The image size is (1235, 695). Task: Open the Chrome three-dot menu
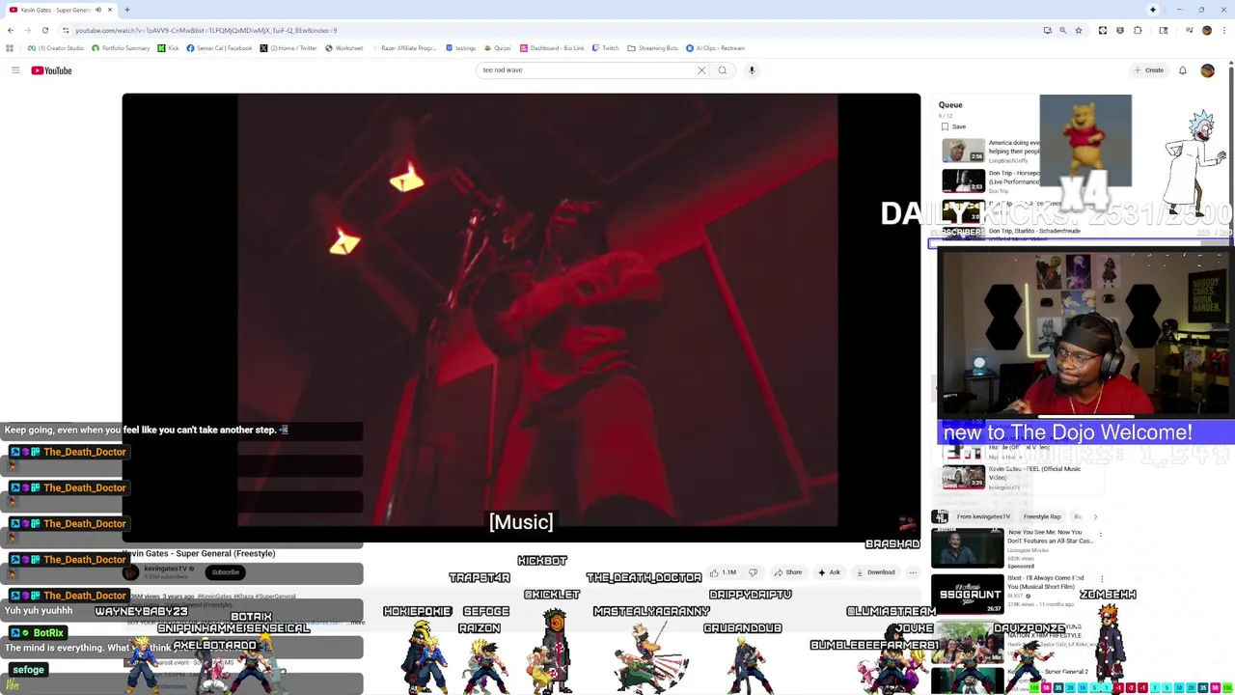pos(1223,30)
